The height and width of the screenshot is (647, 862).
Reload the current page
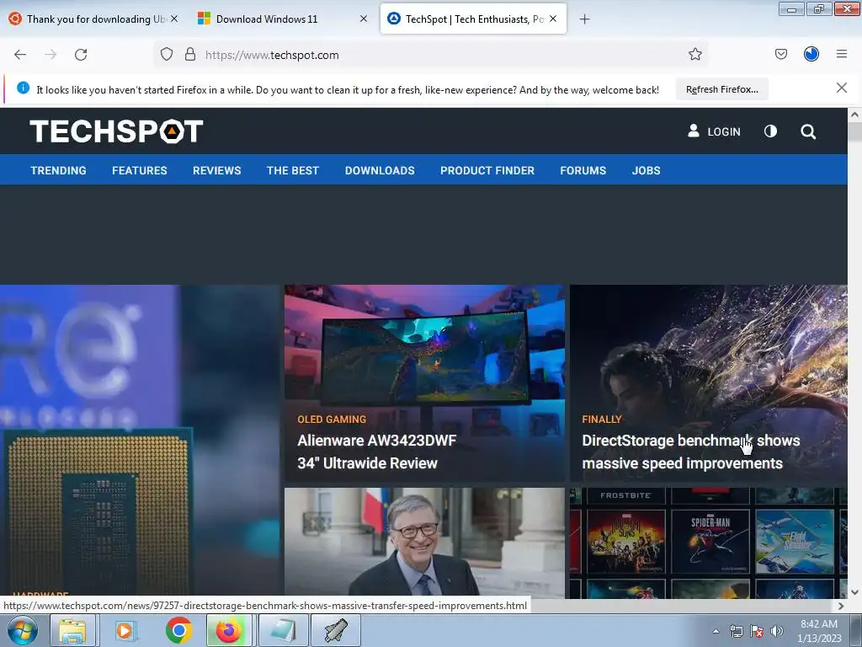pyautogui.click(x=81, y=55)
